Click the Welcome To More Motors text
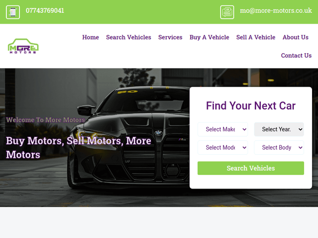The image size is (318, 238). [45, 120]
